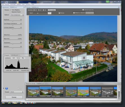The width and height of the screenshot is (125, 107).
Task: Set preview size ratio to 1/8
Action: (x=34, y=10)
